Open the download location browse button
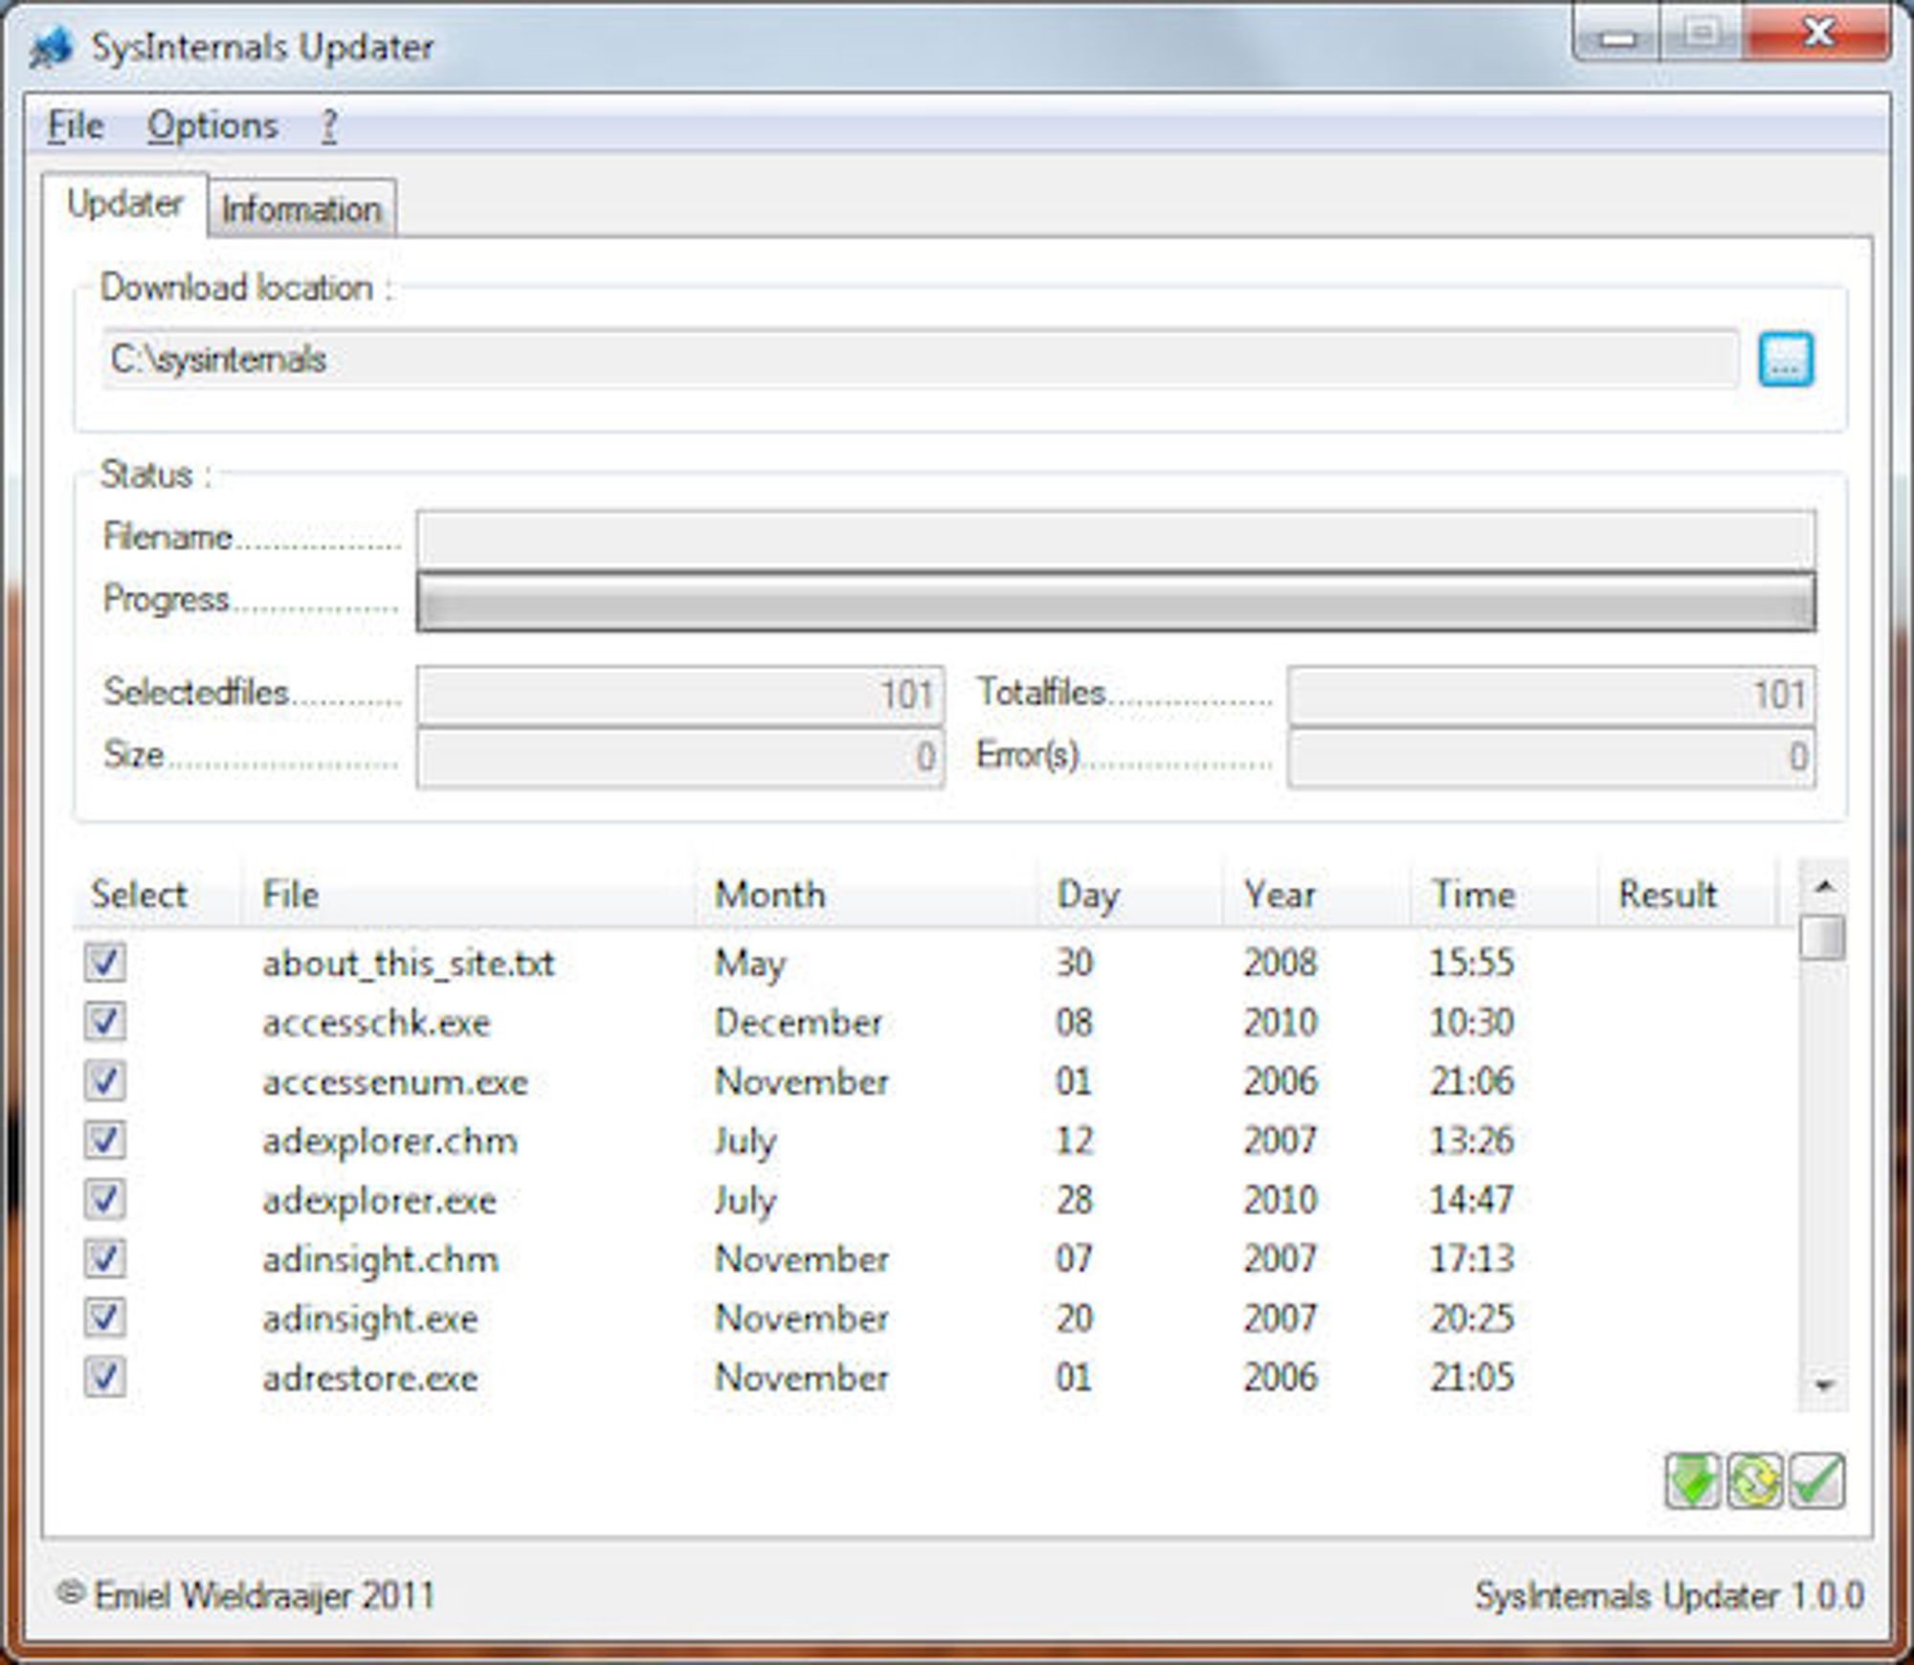 coord(1786,360)
